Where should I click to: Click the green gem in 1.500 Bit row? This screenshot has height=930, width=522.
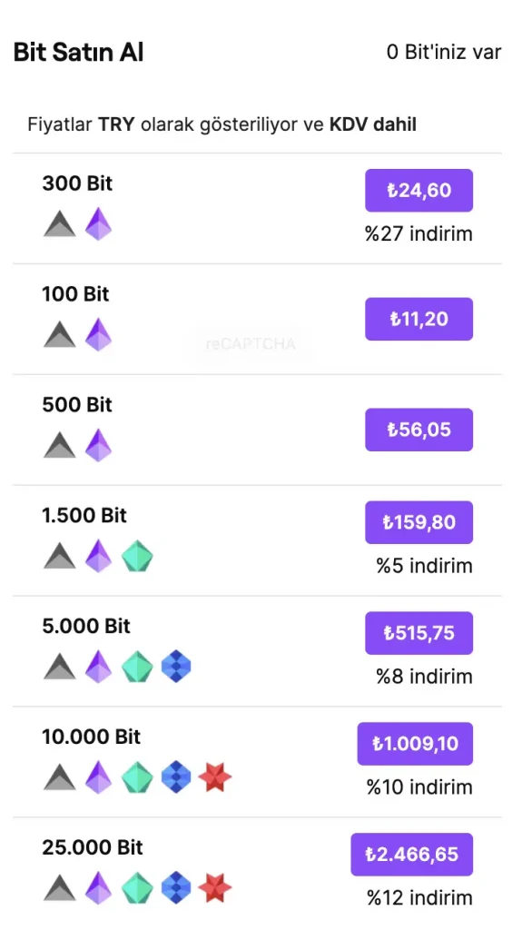click(x=137, y=557)
